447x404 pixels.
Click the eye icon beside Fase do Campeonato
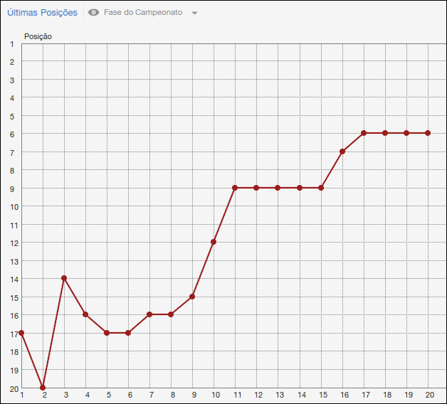(x=93, y=13)
